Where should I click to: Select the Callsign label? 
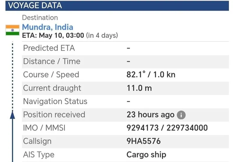pyautogui.click(x=37, y=141)
